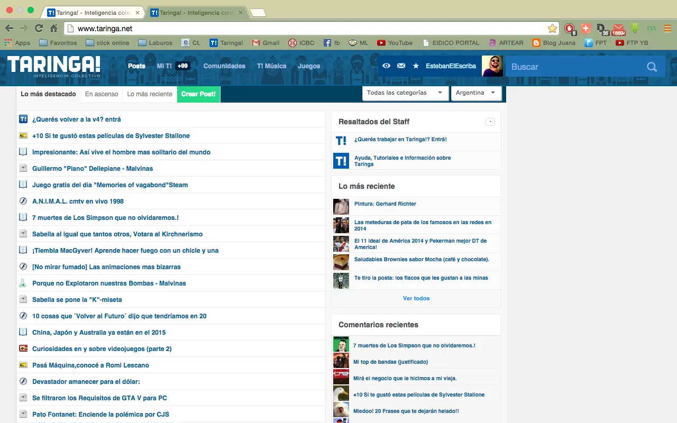This screenshot has width=677, height=423.
Task: Open favorites with header star icon
Action: coord(416,66)
